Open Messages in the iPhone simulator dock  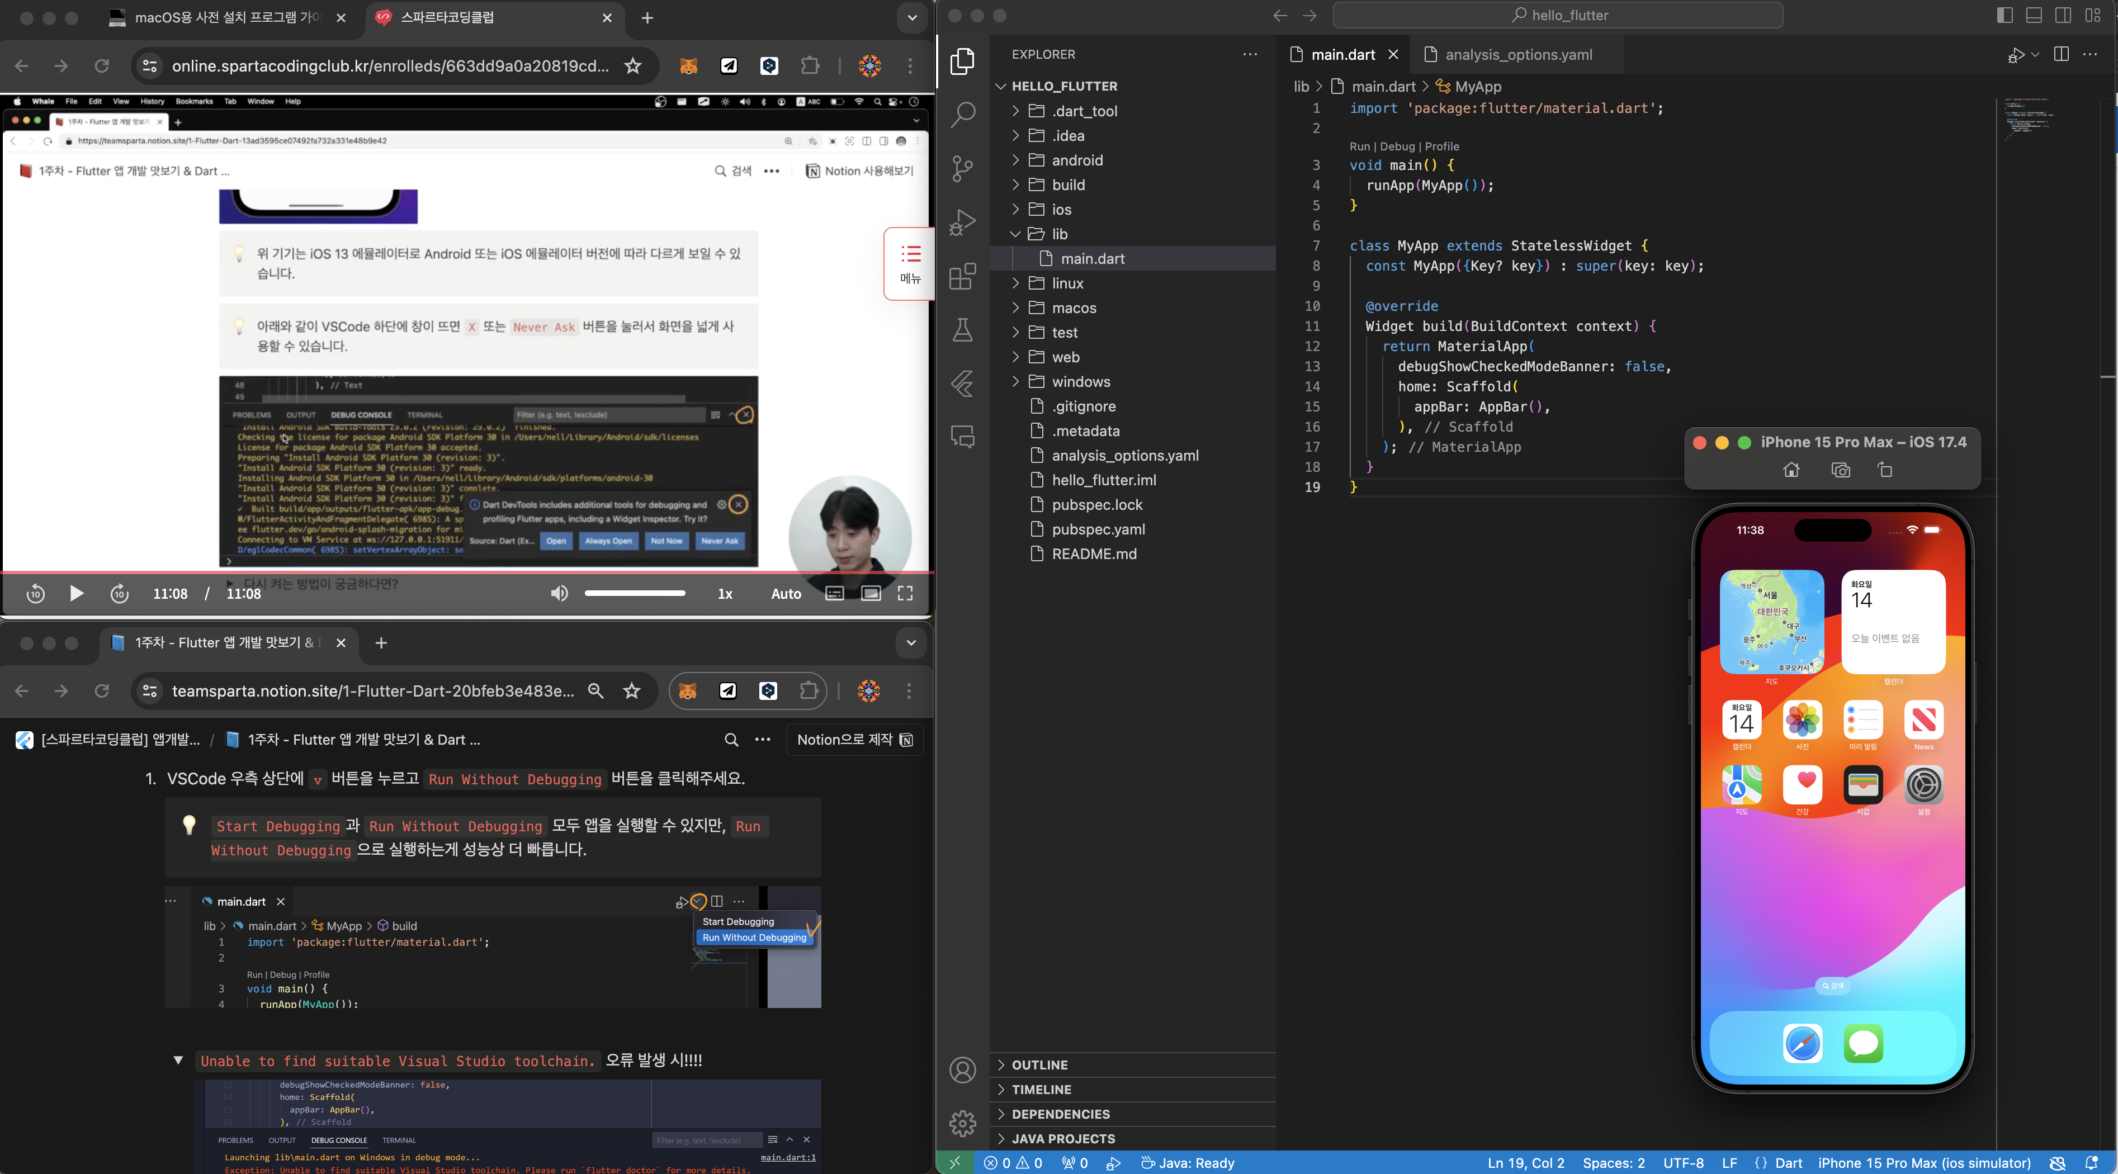pyautogui.click(x=1863, y=1043)
